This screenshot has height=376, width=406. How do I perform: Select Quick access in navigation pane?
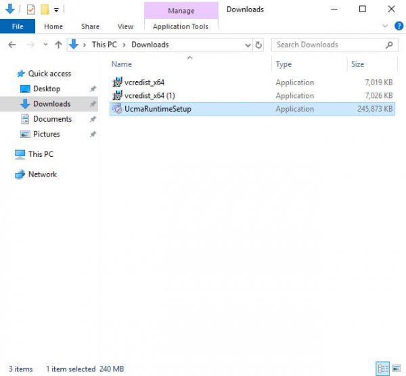coord(49,74)
